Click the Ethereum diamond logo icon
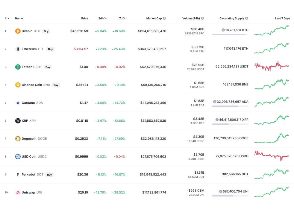 pyautogui.click(x=18, y=49)
